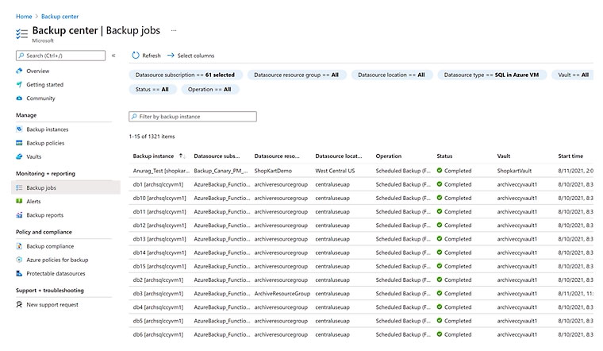Open Datasource resource group filter

click(297, 75)
